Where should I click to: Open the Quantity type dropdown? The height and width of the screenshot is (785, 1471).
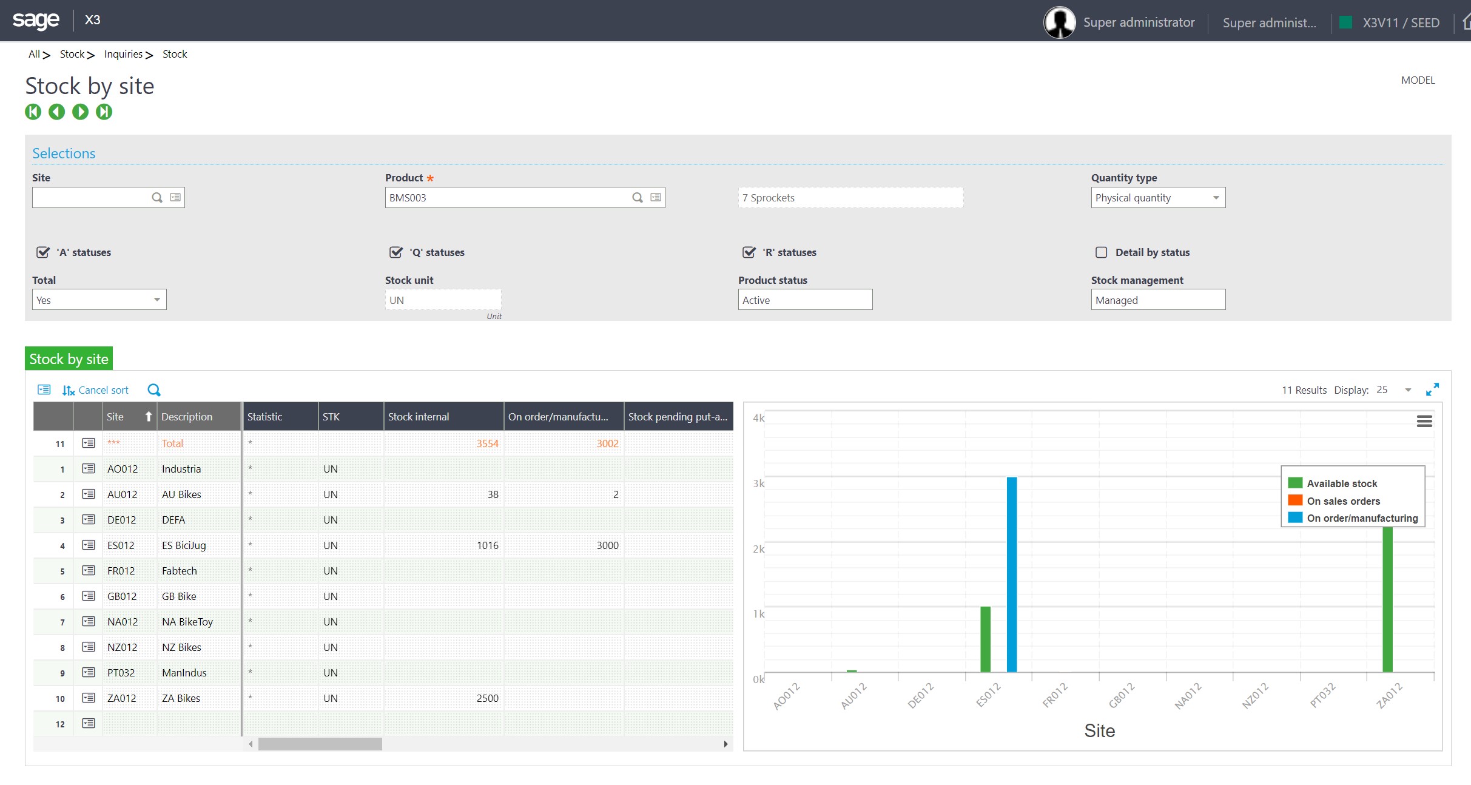click(1158, 198)
